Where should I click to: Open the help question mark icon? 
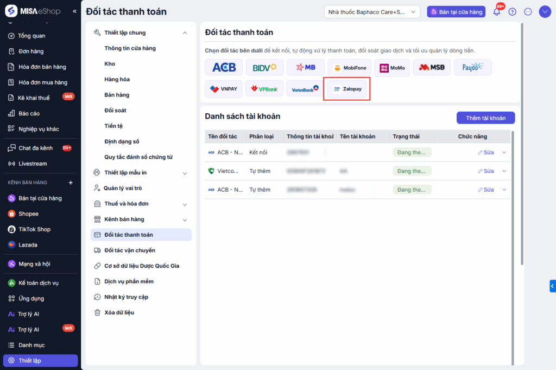[x=512, y=12]
